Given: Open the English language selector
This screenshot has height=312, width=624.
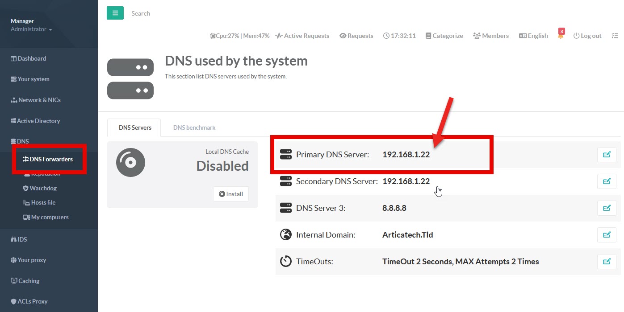Looking at the screenshot, I should click(x=533, y=36).
